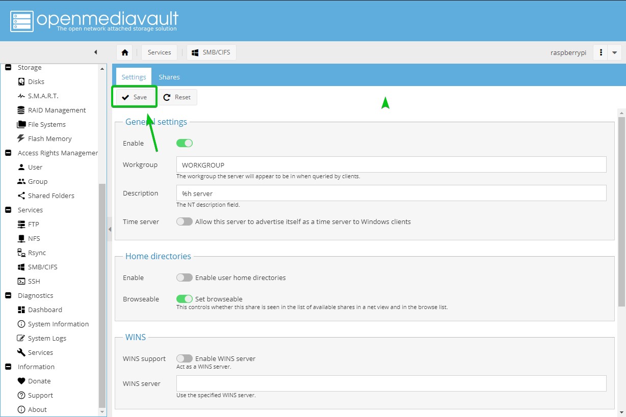Click the Home icon in breadcrumb bar
626x417 pixels.
[x=125, y=52]
